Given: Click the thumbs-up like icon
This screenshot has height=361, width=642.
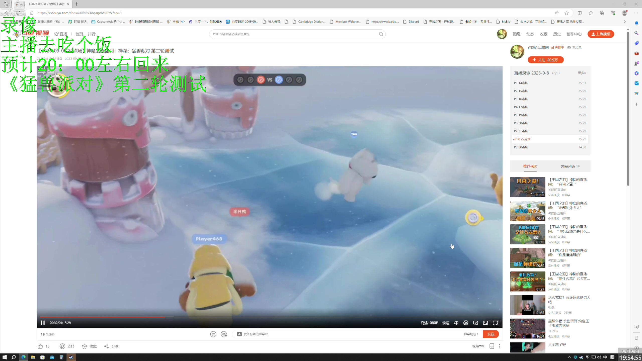Looking at the screenshot, I should click(40, 346).
